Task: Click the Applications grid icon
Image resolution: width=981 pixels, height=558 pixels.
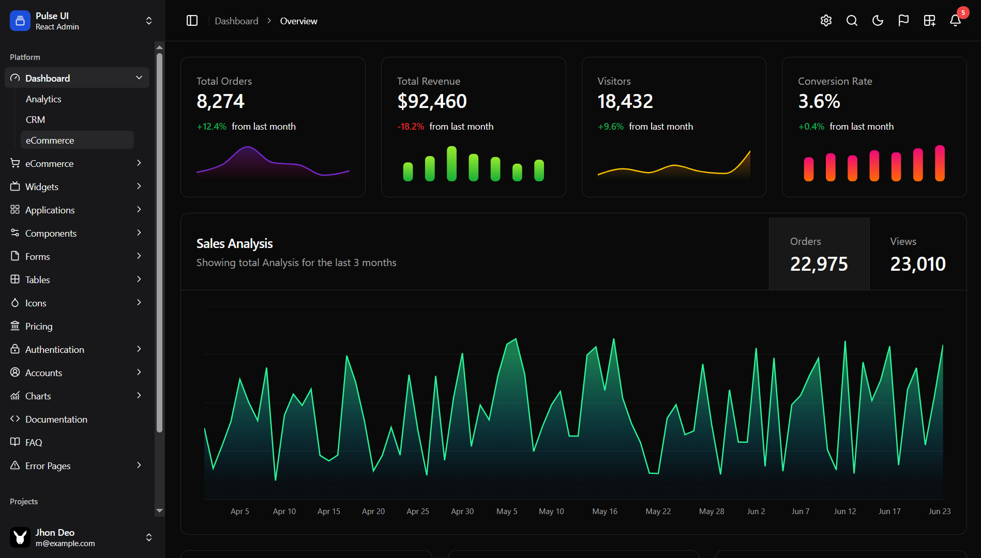Action: click(x=15, y=210)
